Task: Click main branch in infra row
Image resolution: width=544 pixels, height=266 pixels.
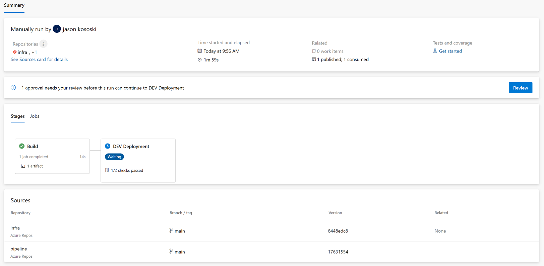Action: click(180, 231)
